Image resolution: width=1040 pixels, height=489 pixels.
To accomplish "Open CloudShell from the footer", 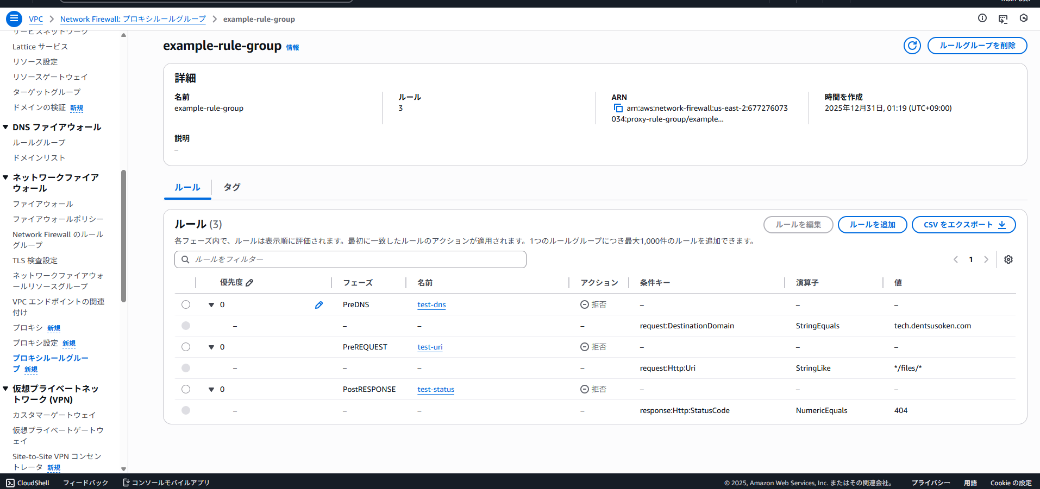I will tap(28, 482).
